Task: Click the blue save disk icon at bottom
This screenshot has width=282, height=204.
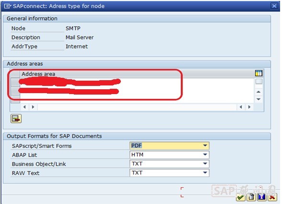Action: click(261, 197)
